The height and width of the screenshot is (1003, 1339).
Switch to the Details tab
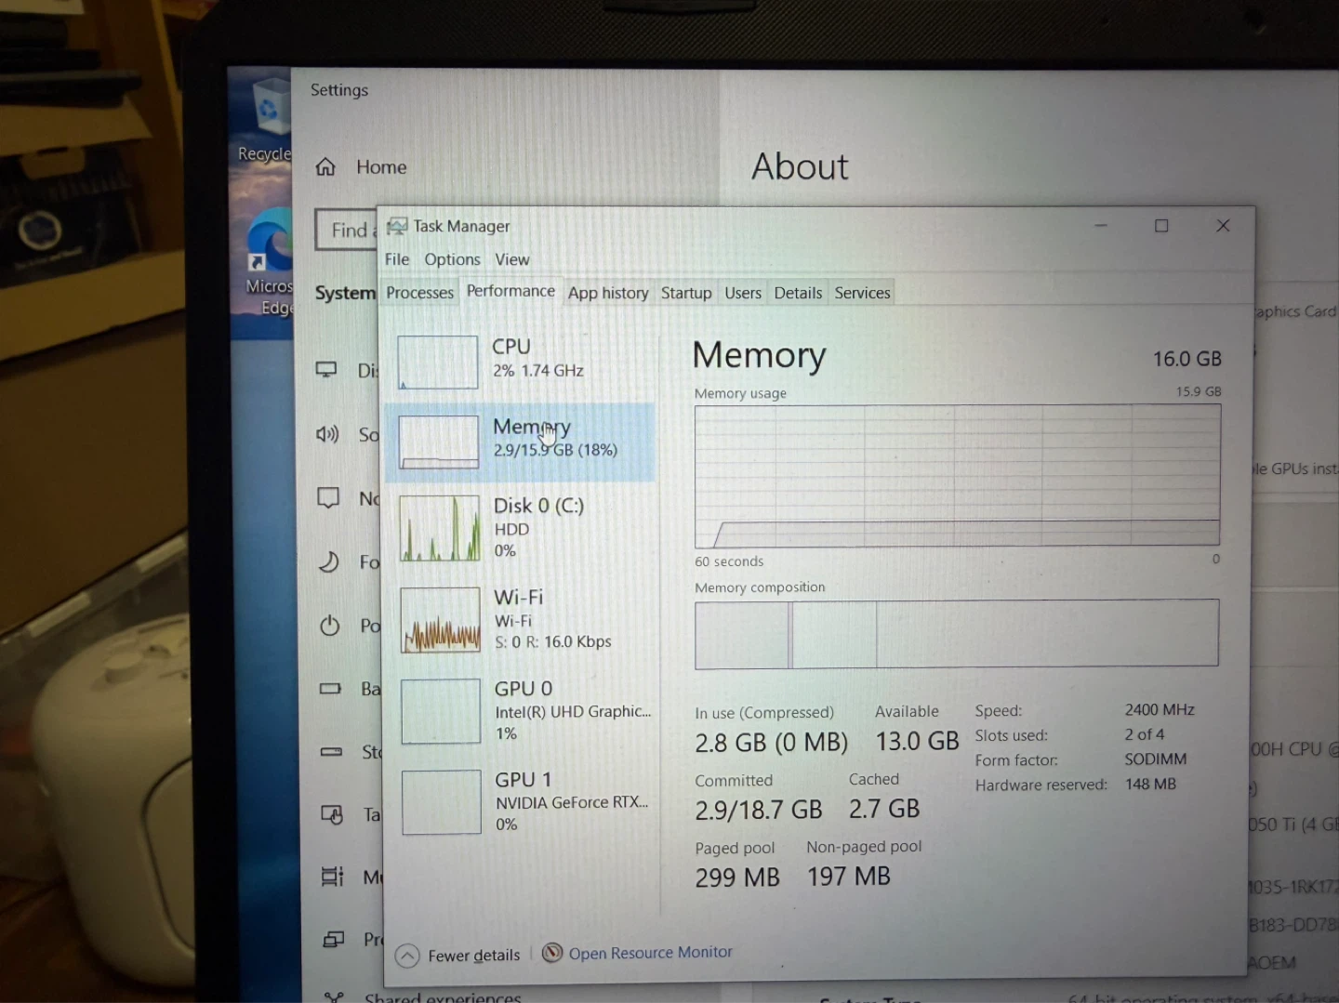(x=798, y=293)
